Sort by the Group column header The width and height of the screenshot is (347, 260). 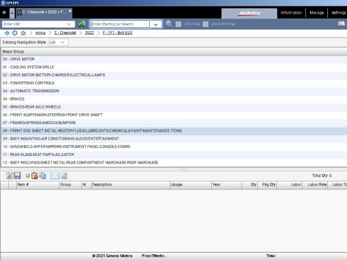point(71,185)
